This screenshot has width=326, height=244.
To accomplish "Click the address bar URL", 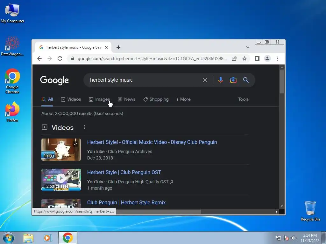I will pos(152,58).
